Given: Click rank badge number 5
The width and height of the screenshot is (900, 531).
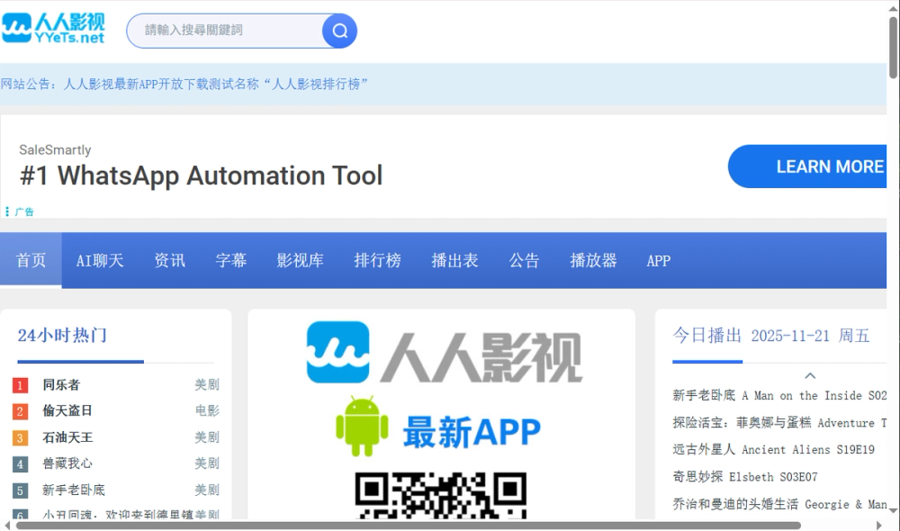Looking at the screenshot, I should click(x=20, y=490).
